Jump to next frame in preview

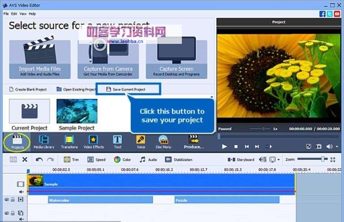pyautogui.click(x=257, y=146)
